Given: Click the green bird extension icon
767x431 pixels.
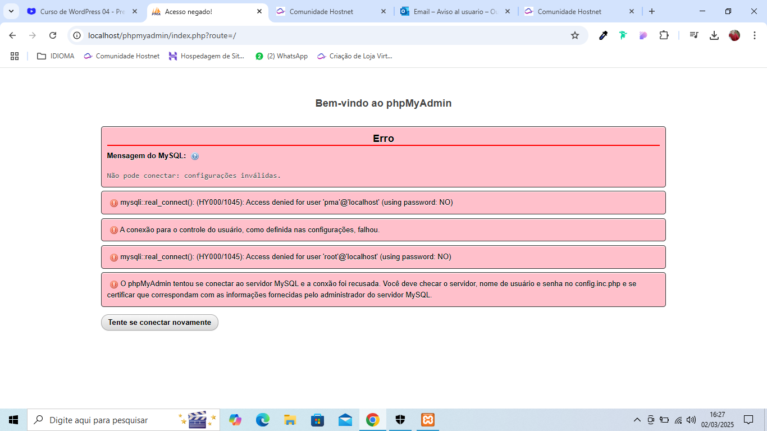Looking at the screenshot, I should [623, 35].
